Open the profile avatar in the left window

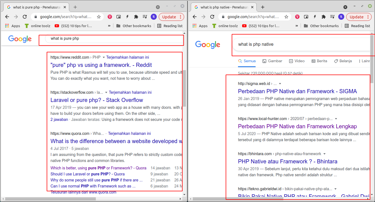[x=153, y=17]
